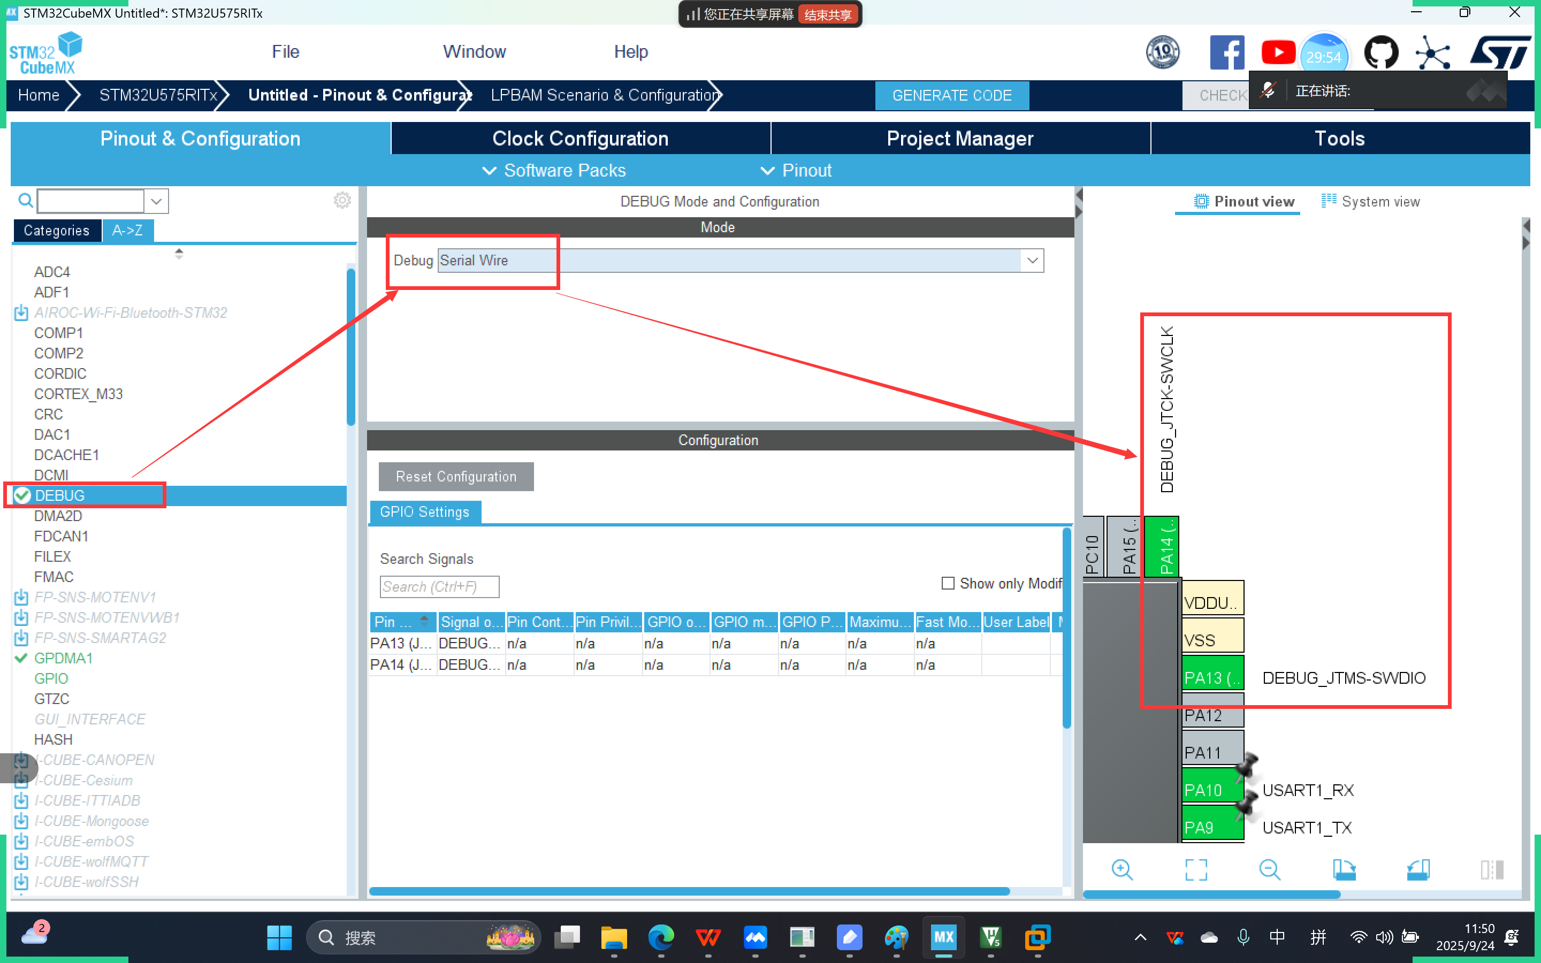This screenshot has height=963, width=1541.
Task: Click the GENERATE CODE button
Action: (951, 96)
